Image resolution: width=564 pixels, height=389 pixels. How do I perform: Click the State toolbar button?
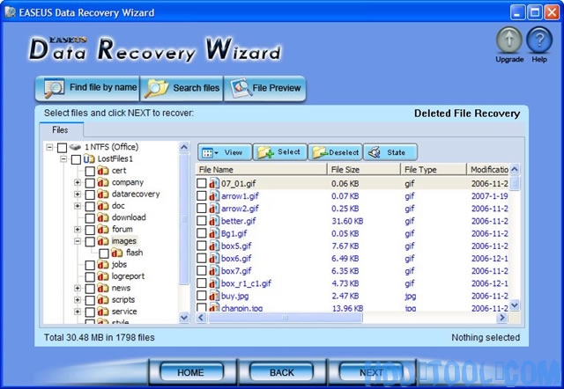[390, 152]
